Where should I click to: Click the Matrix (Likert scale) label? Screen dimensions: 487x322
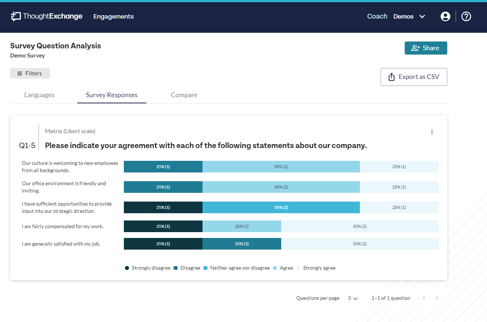(x=70, y=131)
